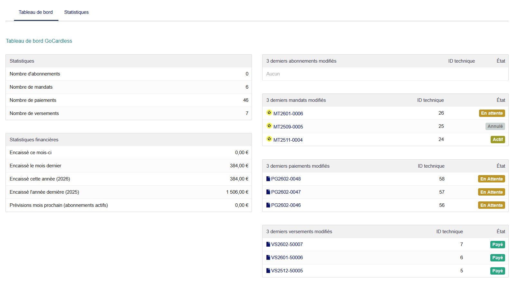Select the Tableau de bord tab
Image resolution: width=517 pixels, height=282 pixels.
[36, 12]
